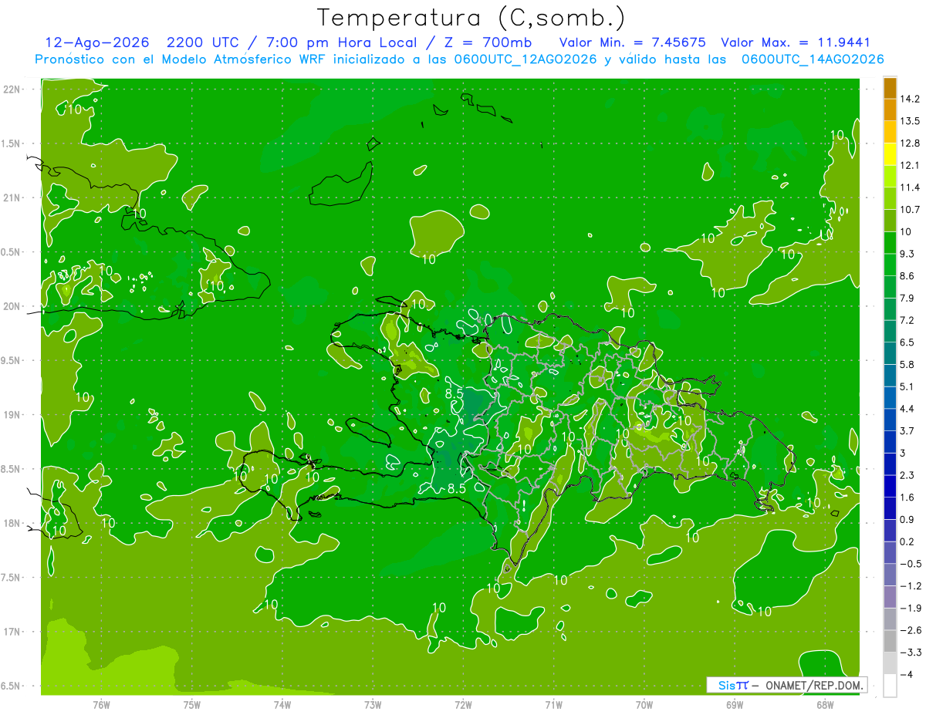Click the 'Temperatura (C,somb.)' map title
Image resolution: width=926 pixels, height=715 pixels.
pos(471,18)
